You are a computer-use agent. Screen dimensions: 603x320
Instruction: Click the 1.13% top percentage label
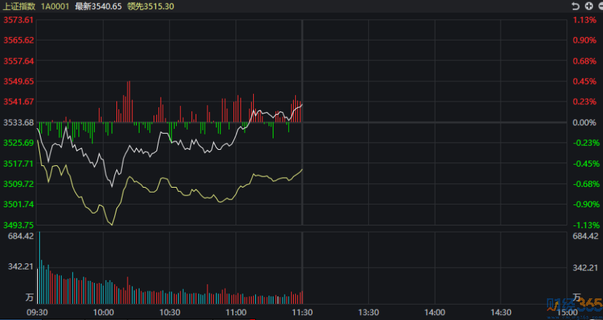click(x=585, y=20)
